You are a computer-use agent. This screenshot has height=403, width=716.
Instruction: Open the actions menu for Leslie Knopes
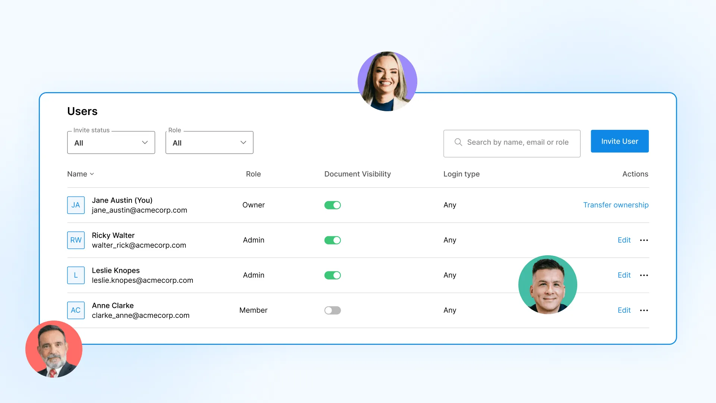click(x=644, y=275)
